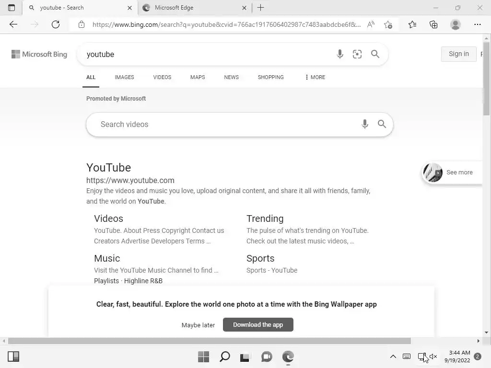
Task: Click the scroll down arrow
Action: point(486,333)
